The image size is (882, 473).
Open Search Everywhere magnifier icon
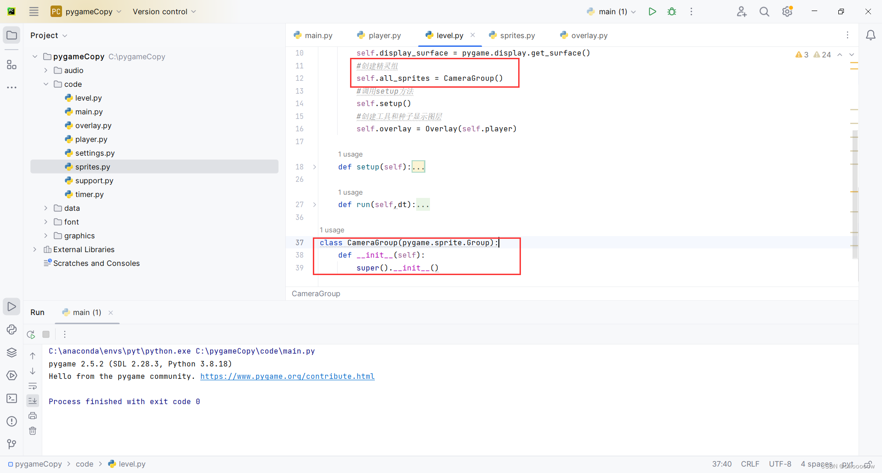[764, 11]
